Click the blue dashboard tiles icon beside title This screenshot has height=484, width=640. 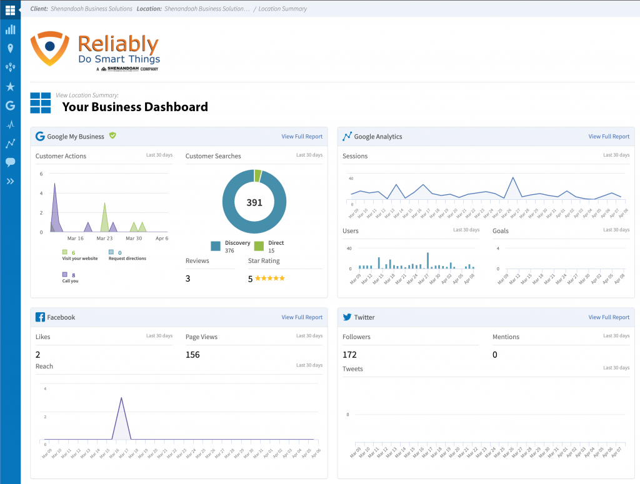coord(41,103)
